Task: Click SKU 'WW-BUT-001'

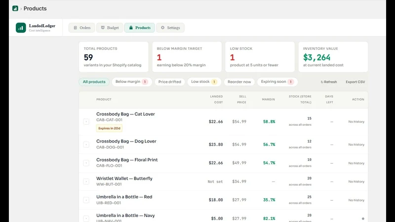Action: click(x=109, y=184)
